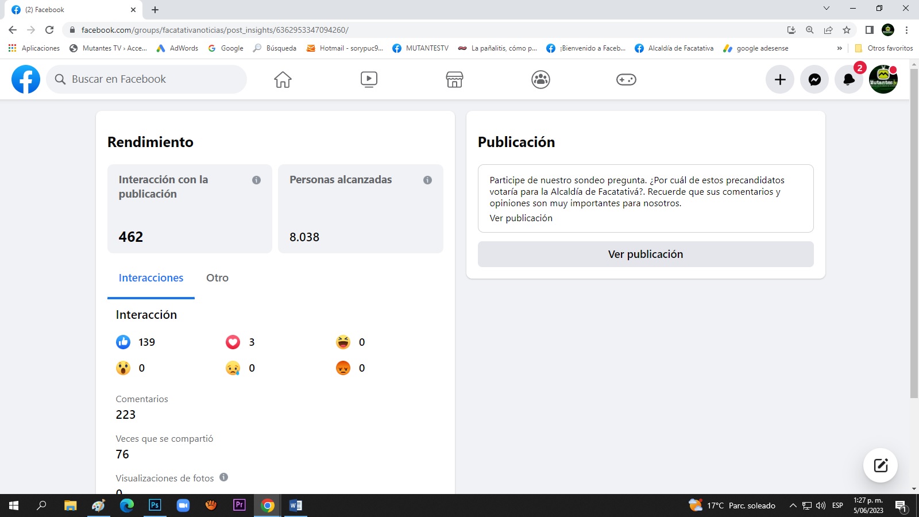This screenshot has width=919, height=517.
Task: Click info icon beside Interacción con la publicación
Action: (x=256, y=180)
